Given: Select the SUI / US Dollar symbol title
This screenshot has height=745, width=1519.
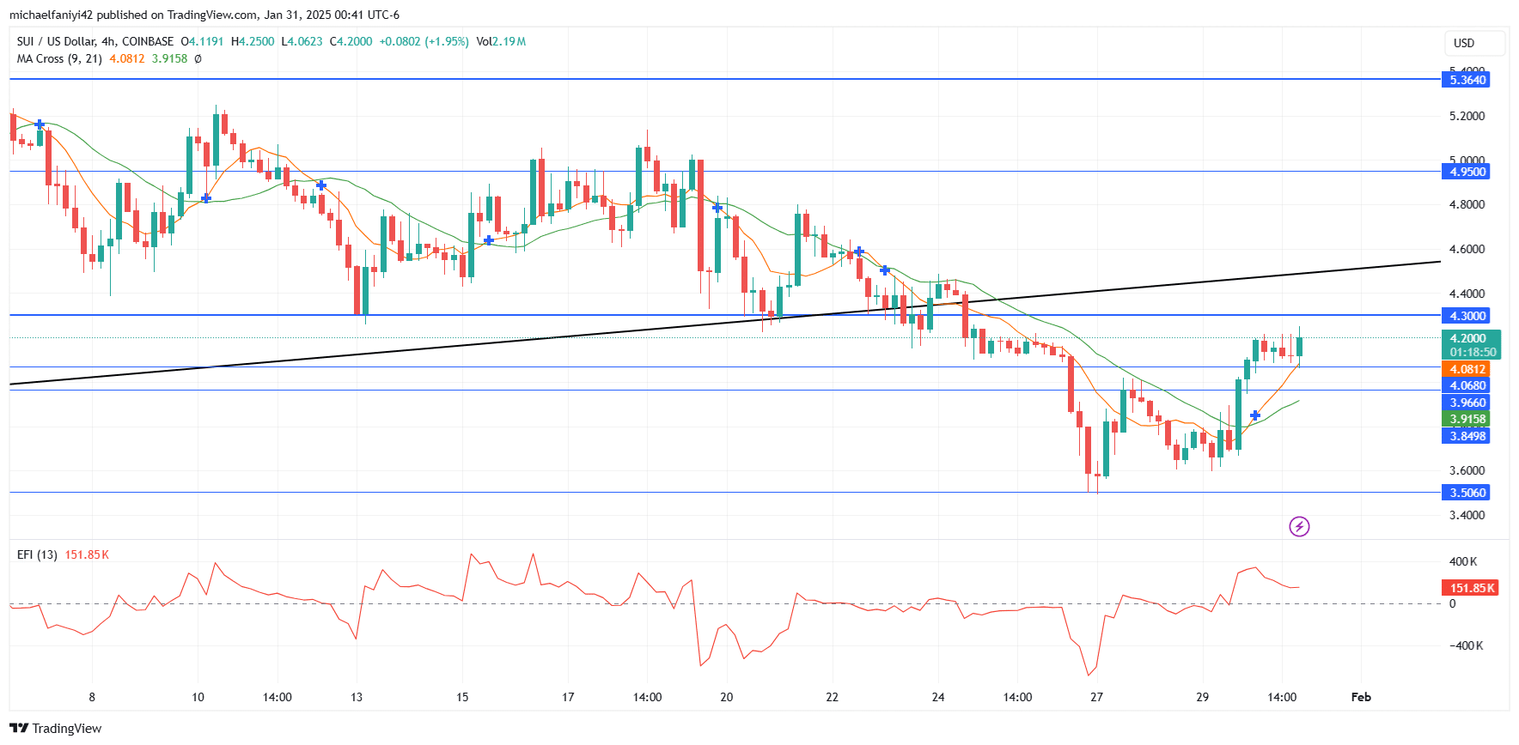Looking at the screenshot, I should coord(95,41).
